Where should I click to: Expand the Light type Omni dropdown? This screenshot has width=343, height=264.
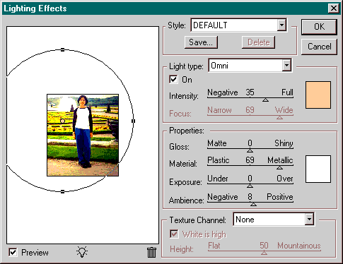pyautogui.click(x=250, y=66)
